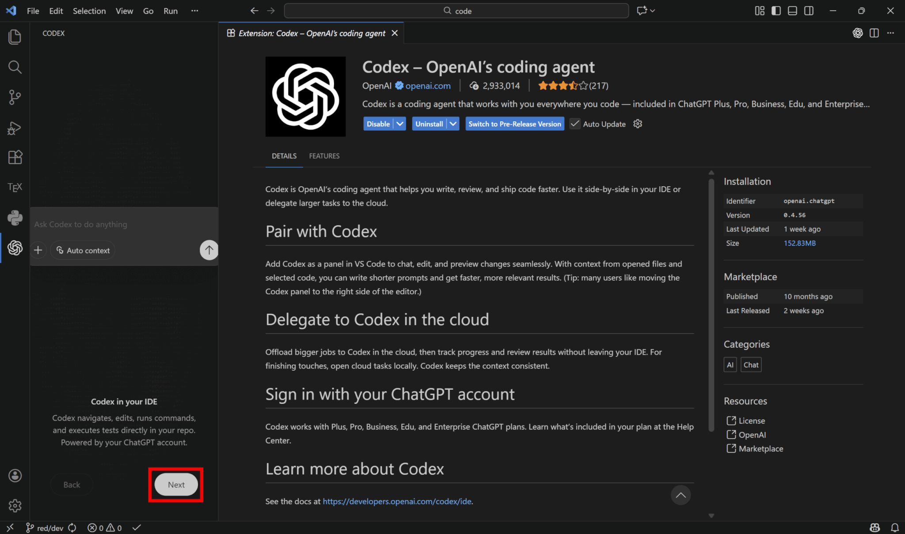This screenshot has height=534, width=905.
Task: Toggle the primary side bar layout button
Action: pyautogui.click(x=776, y=11)
